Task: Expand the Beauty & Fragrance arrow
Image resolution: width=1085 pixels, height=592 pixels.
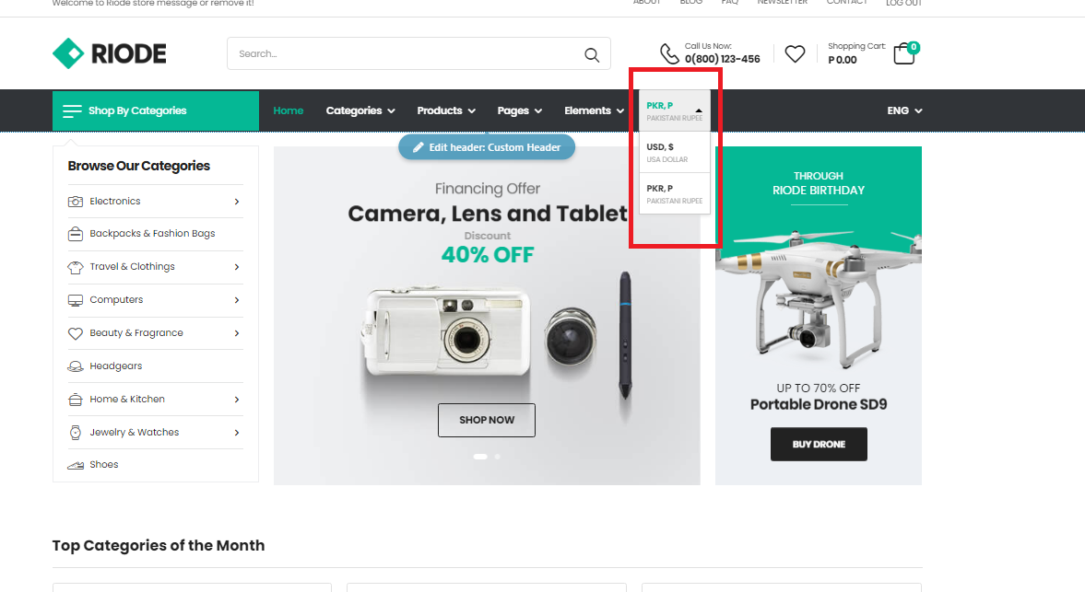Action: coord(237,333)
